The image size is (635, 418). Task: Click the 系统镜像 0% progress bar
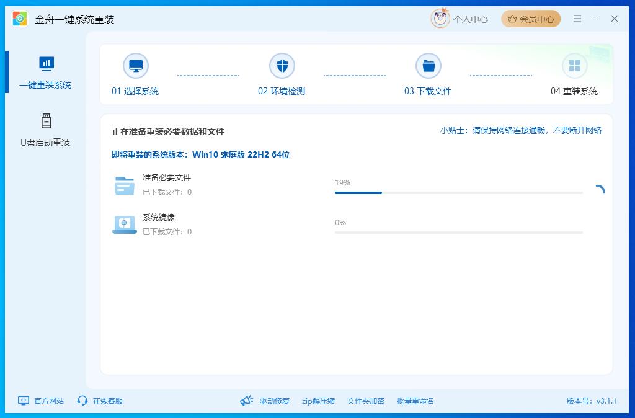(x=459, y=233)
